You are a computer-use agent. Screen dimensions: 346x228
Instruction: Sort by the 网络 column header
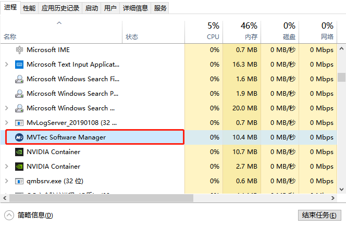point(318,32)
